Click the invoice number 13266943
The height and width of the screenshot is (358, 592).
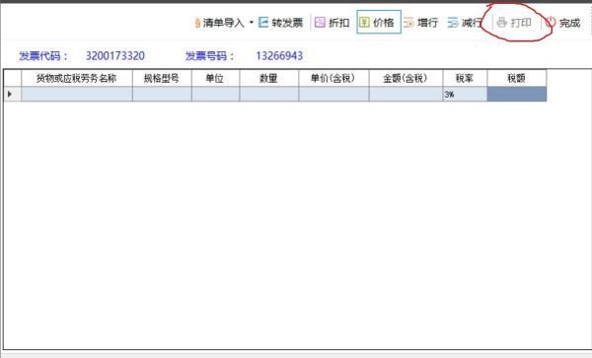(279, 56)
